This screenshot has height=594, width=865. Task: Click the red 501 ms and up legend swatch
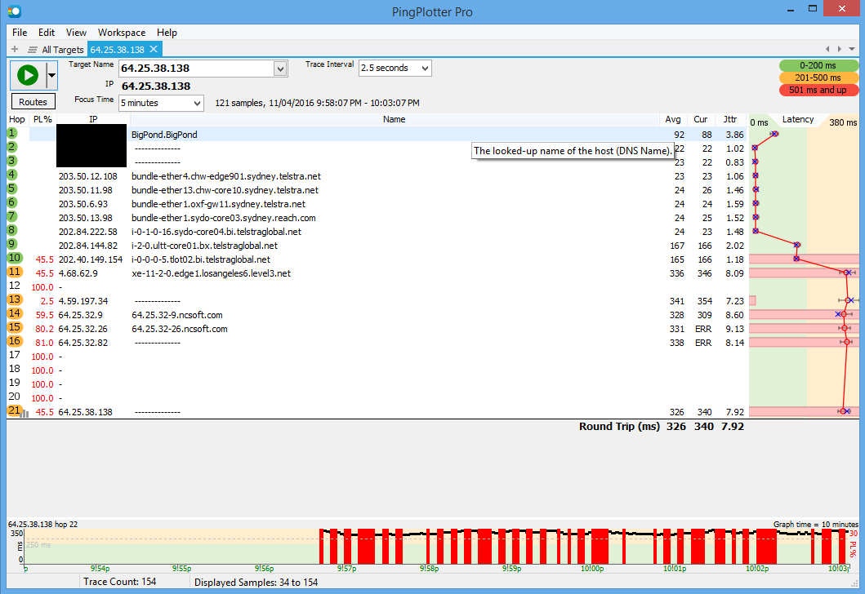(x=818, y=90)
